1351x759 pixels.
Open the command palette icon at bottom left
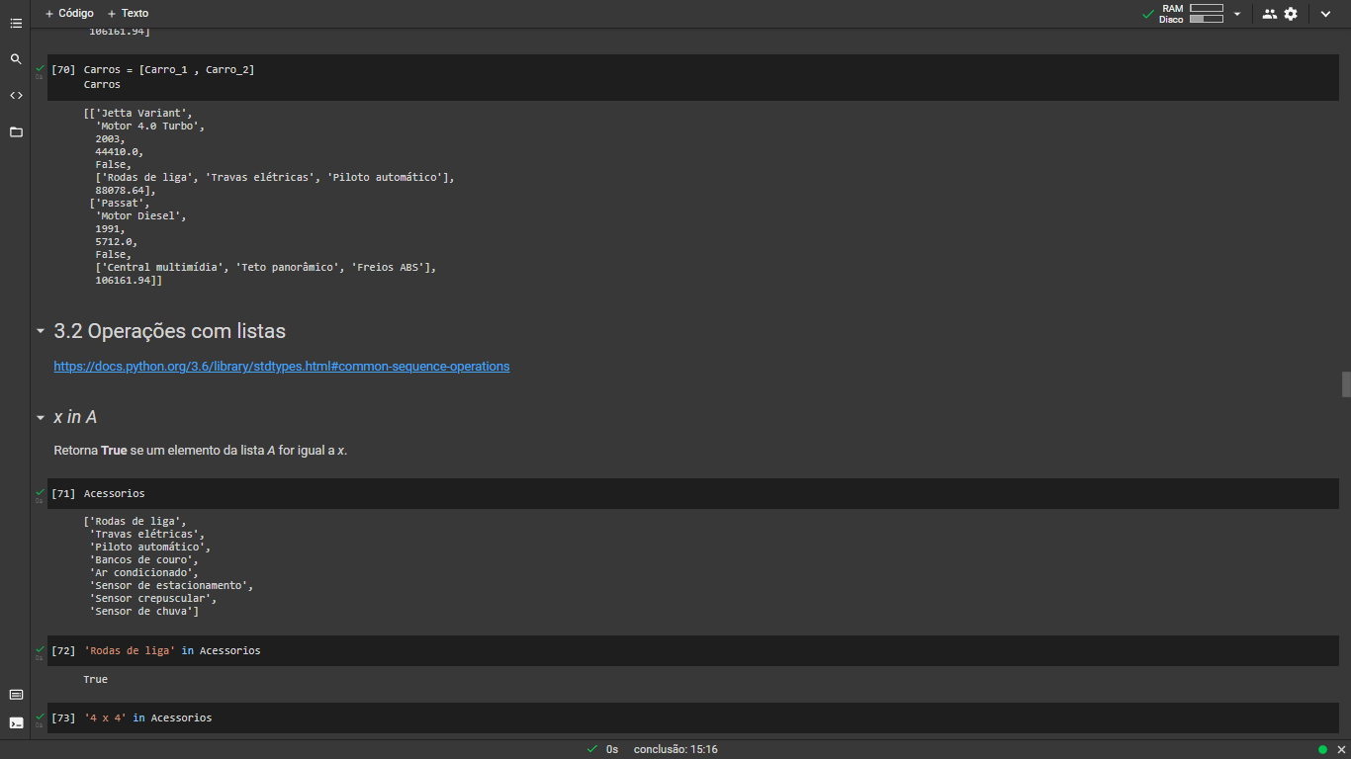coord(16,695)
